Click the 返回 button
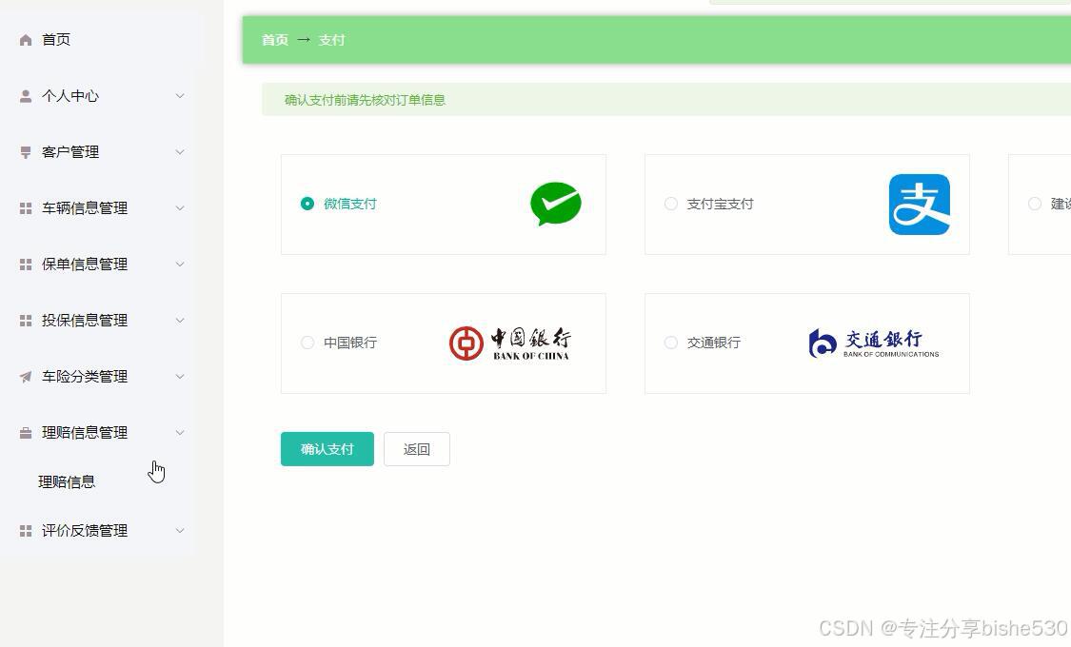1071x647 pixels. click(x=417, y=449)
